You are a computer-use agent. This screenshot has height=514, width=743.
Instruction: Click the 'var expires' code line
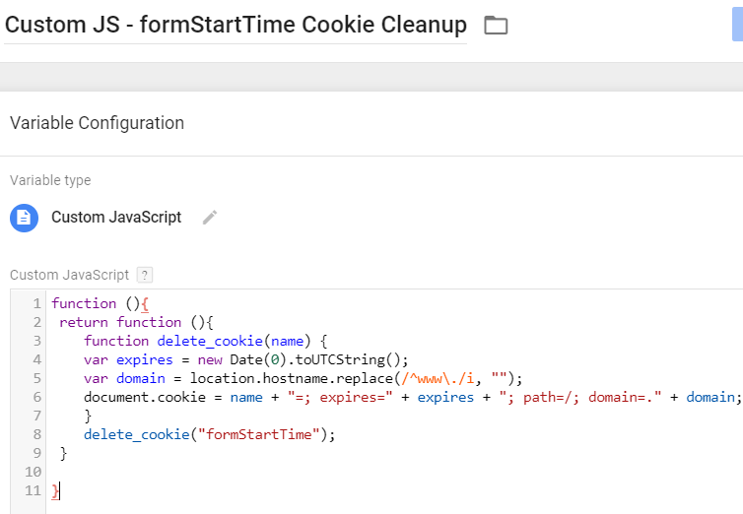tap(245, 359)
